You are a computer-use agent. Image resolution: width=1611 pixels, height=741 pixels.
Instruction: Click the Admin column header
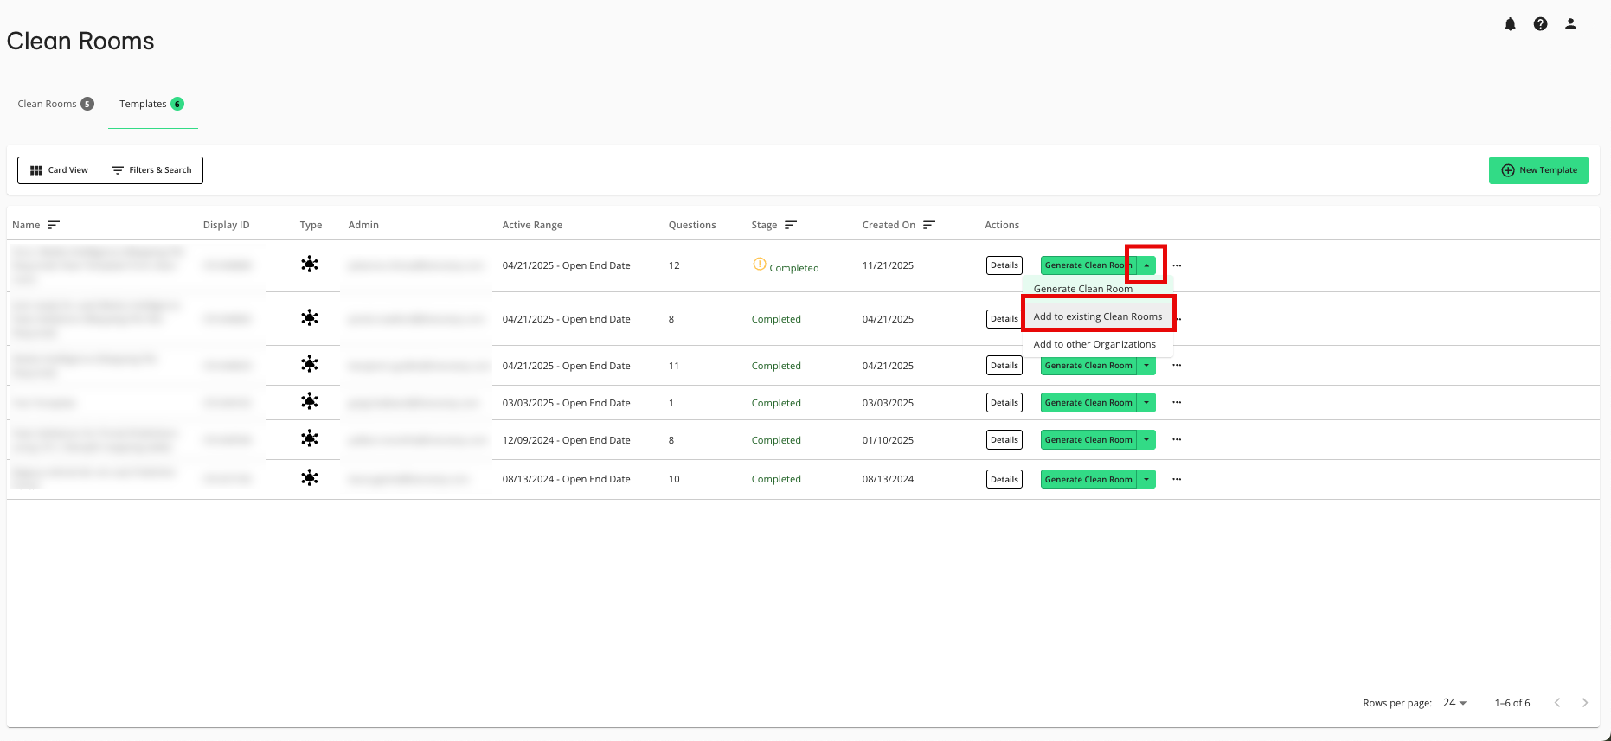(x=363, y=225)
